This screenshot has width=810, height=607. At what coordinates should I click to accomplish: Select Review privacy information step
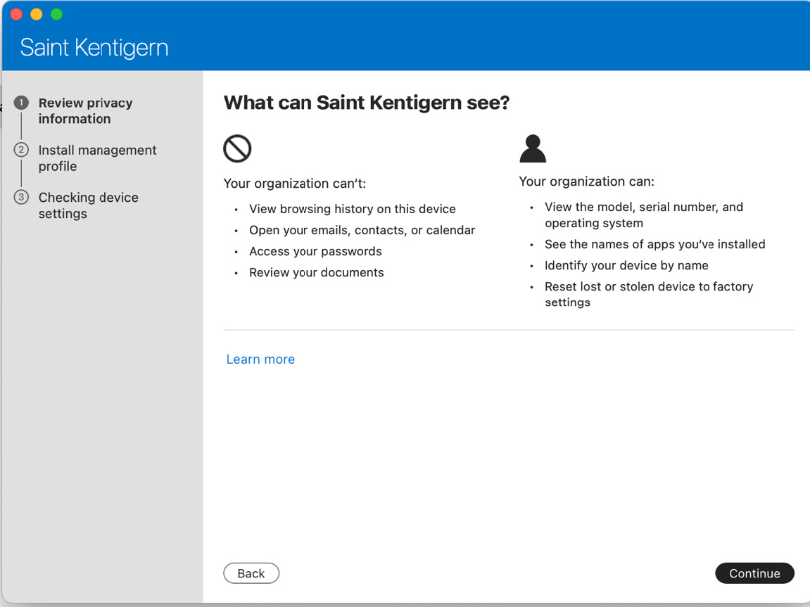86,110
